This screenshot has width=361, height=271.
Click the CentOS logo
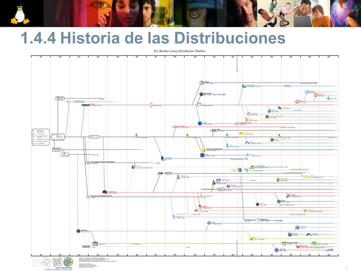[x=288, y=196]
